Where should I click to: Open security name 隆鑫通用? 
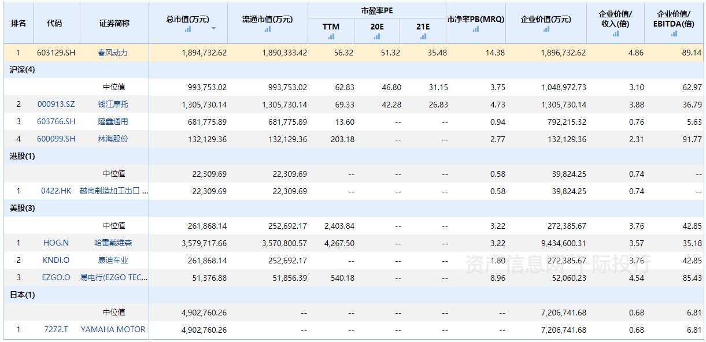coord(113,122)
